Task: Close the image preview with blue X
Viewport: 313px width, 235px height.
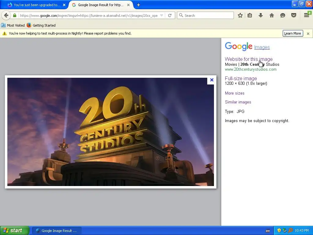Action: [212, 80]
